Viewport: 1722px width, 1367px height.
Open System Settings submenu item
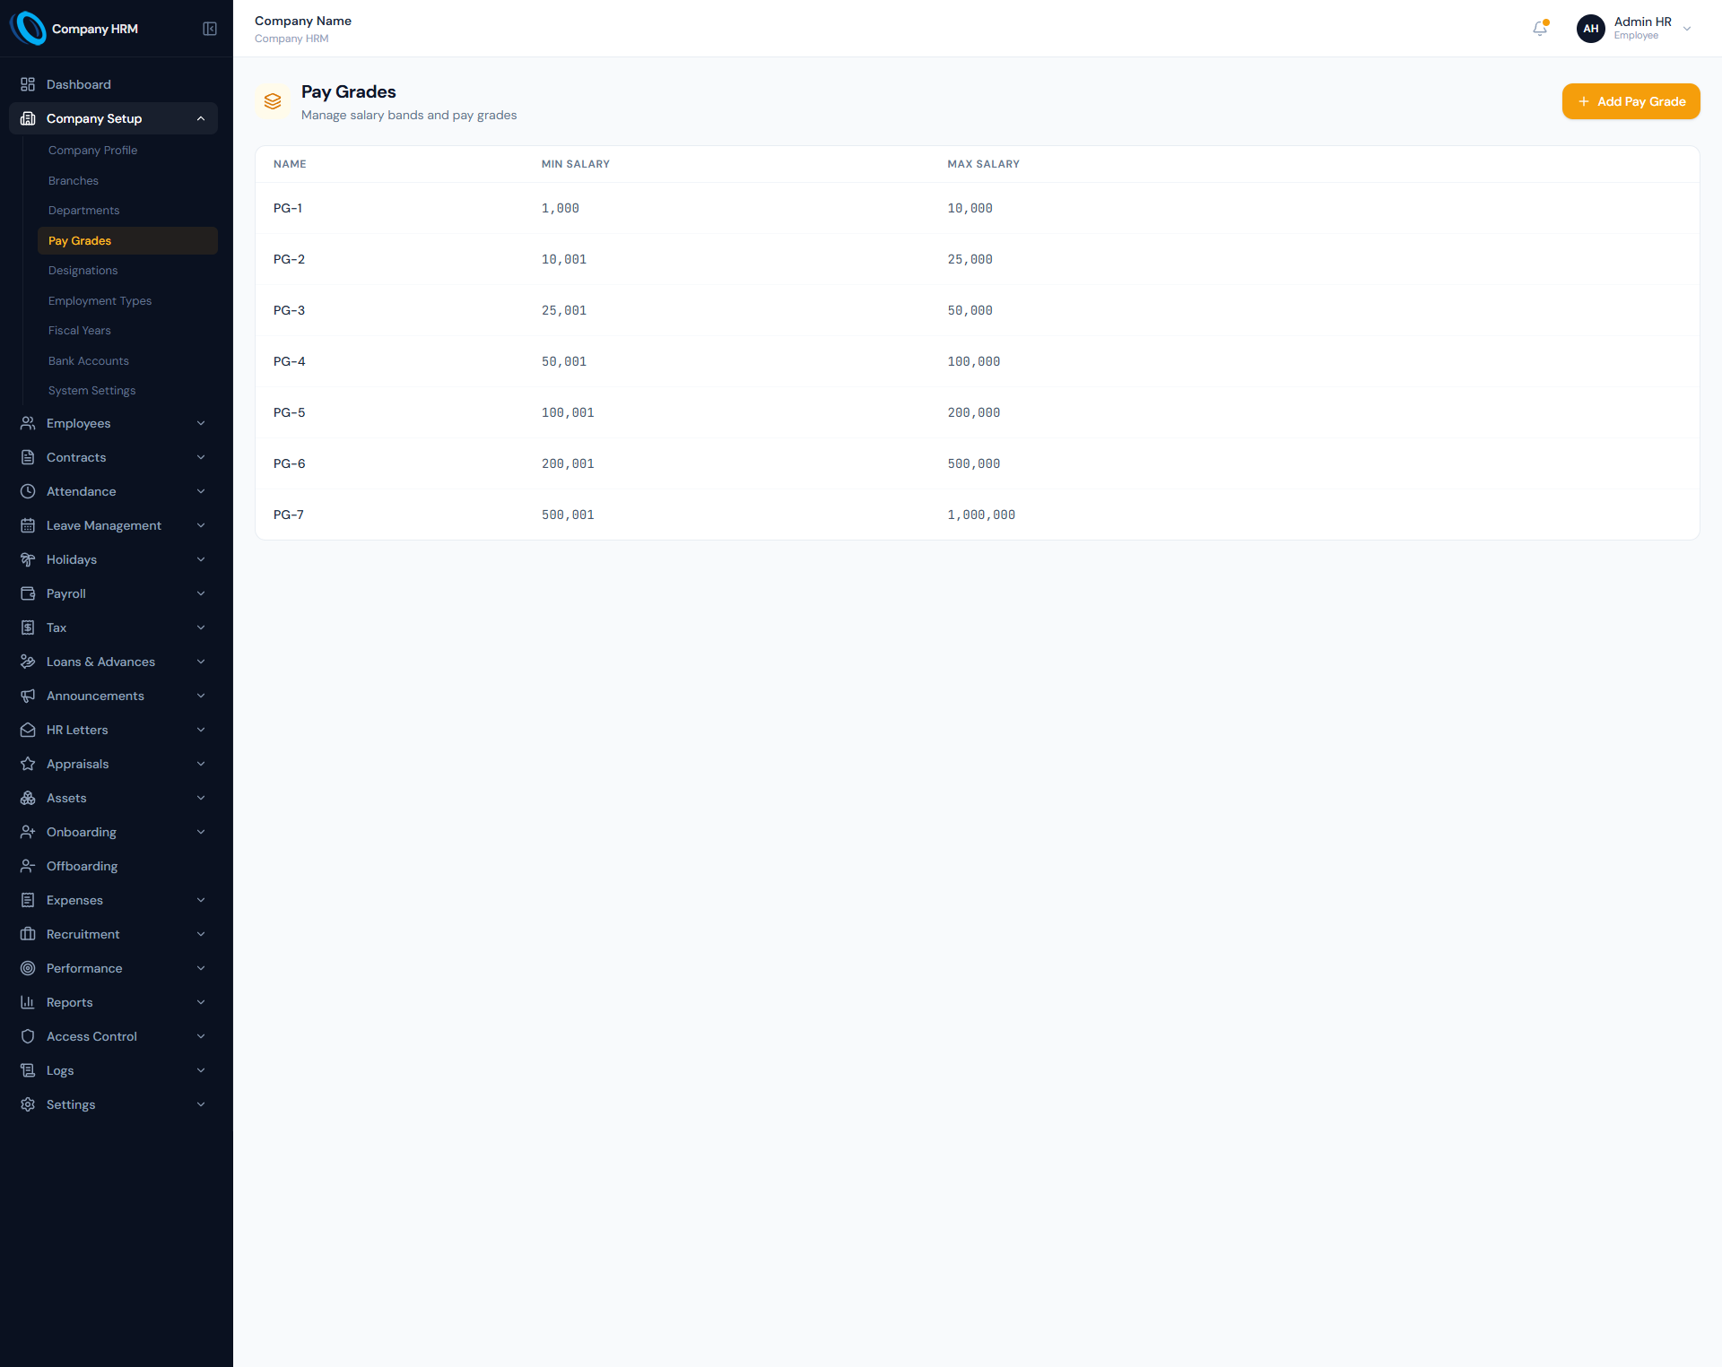(x=127, y=391)
